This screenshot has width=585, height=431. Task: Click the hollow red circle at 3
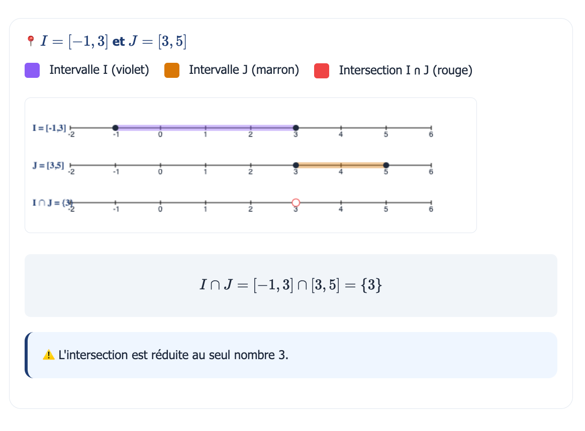296,202
